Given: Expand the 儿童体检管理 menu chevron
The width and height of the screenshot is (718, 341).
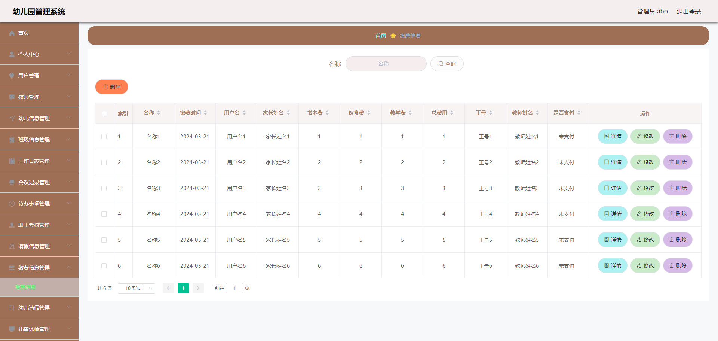Looking at the screenshot, I should pyautogui.click(x=69, y=329).
